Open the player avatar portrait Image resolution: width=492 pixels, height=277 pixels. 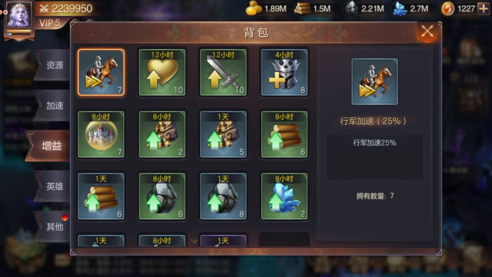click(19, 15)
